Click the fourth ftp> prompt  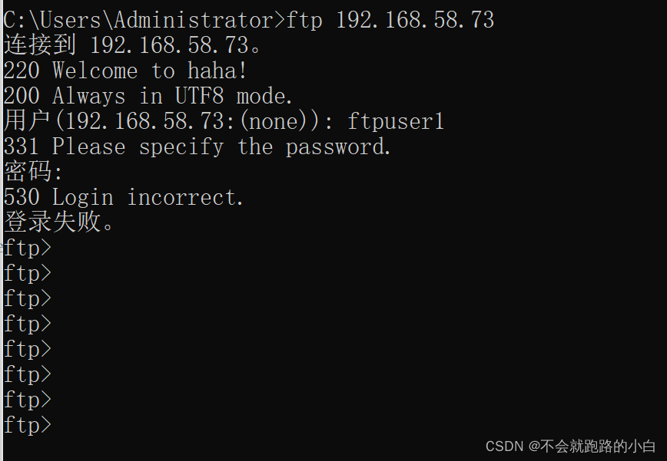point(28,324)
